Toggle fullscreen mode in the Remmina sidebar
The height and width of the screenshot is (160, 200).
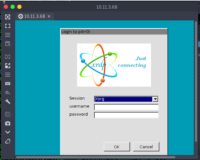[8, 26]
